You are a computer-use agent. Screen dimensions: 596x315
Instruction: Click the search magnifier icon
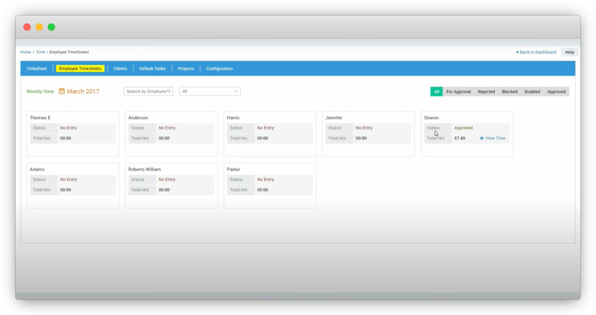point(169,91)
